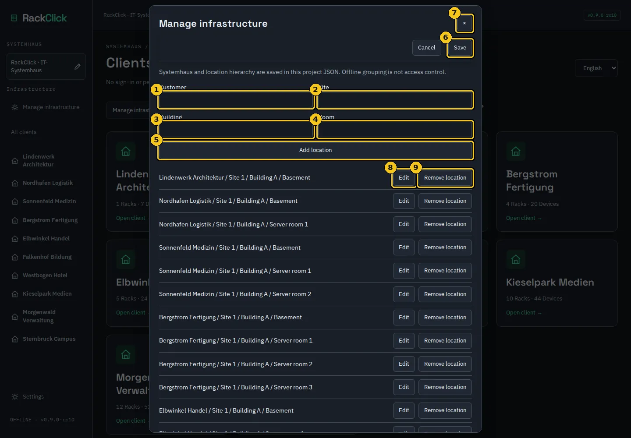Screen dimensions: 631x438
Task: Click the house icon for Lindenwerk Architektur in sidebar
Action: point(15,161)
